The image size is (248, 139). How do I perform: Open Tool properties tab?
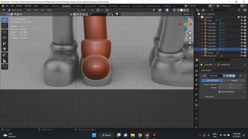(x=196, y=65)
